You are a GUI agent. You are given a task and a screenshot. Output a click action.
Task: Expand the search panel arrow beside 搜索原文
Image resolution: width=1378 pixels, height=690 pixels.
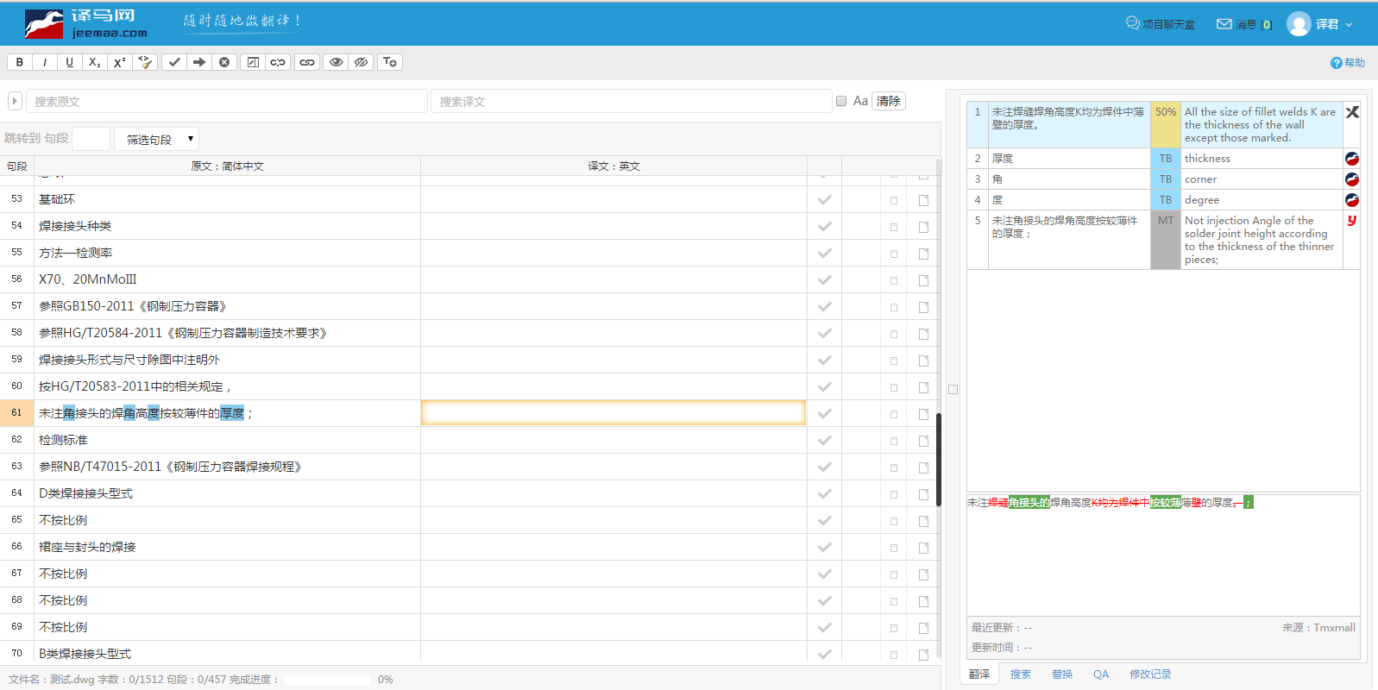(15, 101)
